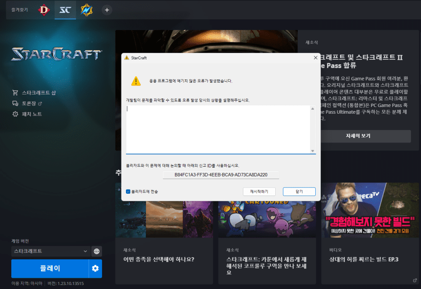The height and width of the screenshot is (289, 421).
Task: Click the globe region icon
Action: 97,251
